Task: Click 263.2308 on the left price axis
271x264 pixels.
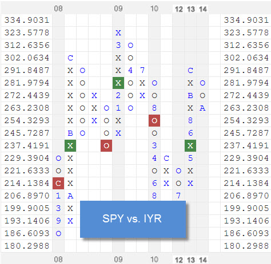Action: click(x=27, y=108)
